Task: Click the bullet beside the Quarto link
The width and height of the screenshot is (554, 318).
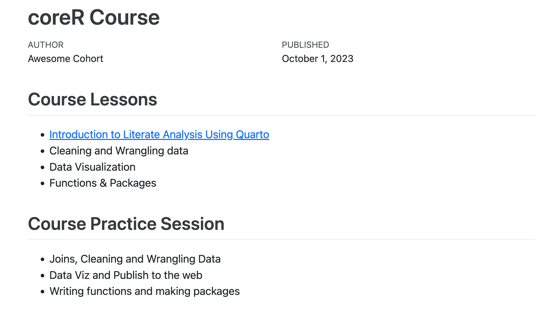Action: (42, 135)
